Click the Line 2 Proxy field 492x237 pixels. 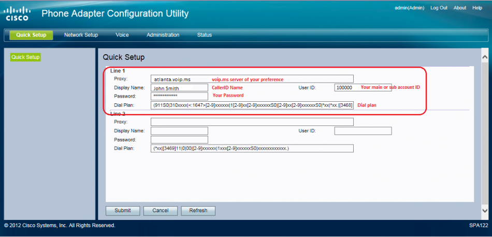[x=252, y=122]
